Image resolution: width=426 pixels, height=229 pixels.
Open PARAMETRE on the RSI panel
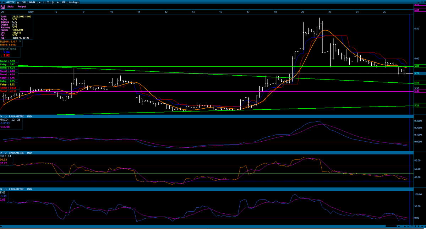16,153
